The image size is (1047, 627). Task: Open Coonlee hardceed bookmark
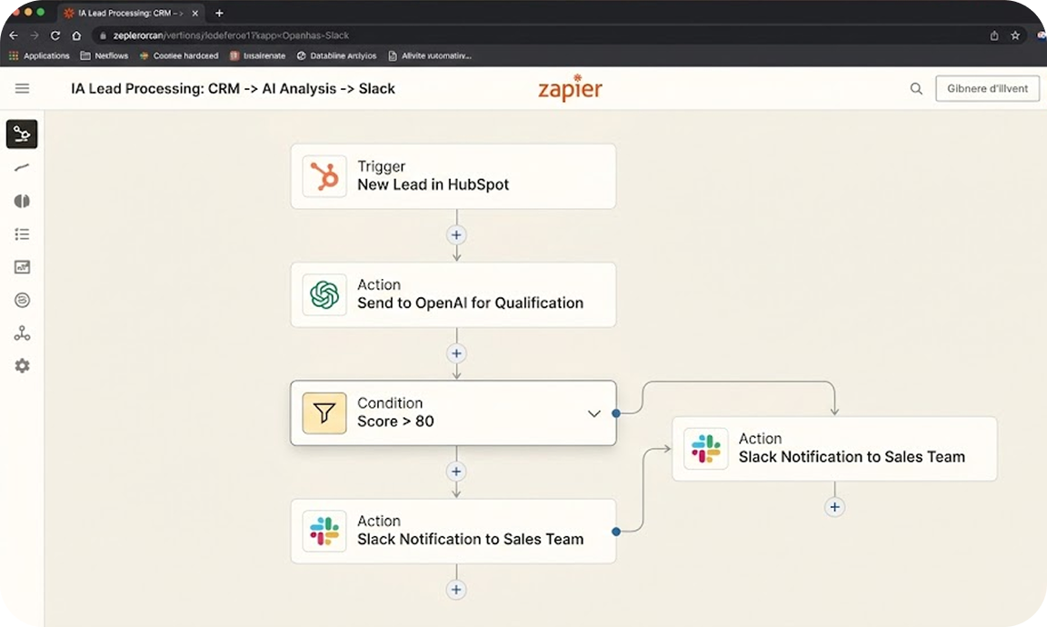point(179,55)
